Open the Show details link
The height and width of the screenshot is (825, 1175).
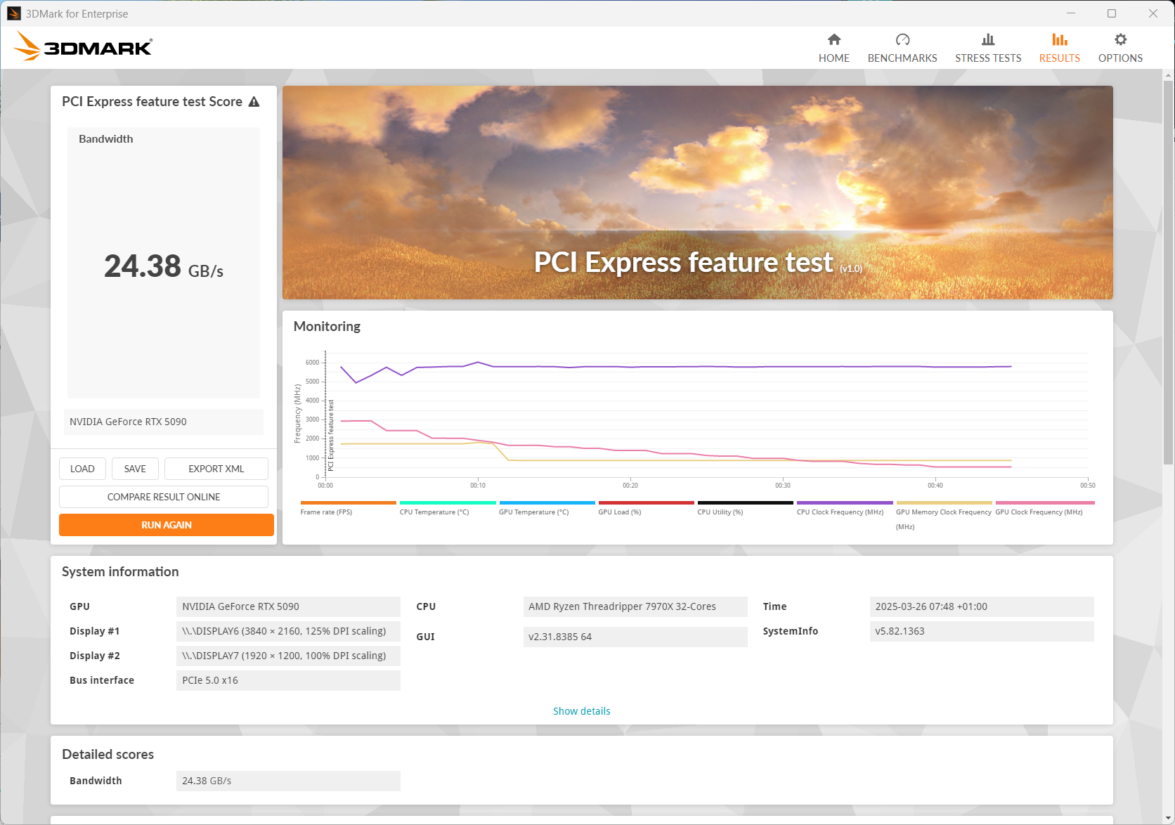[582, 711]
